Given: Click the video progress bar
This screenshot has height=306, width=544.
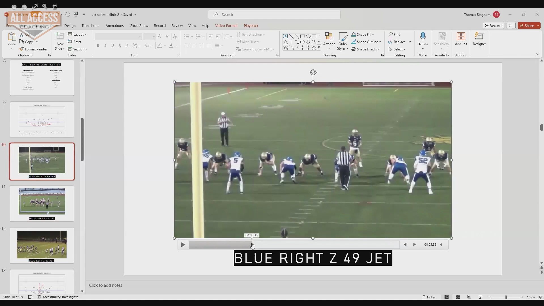Looking at the screenshot, I should pyautogui.click(x=294, y=245).
